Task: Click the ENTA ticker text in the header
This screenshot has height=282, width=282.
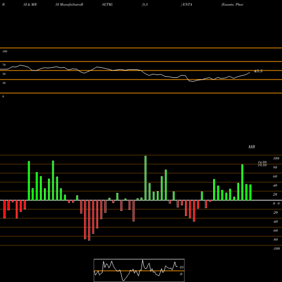Action: [187, 5]
